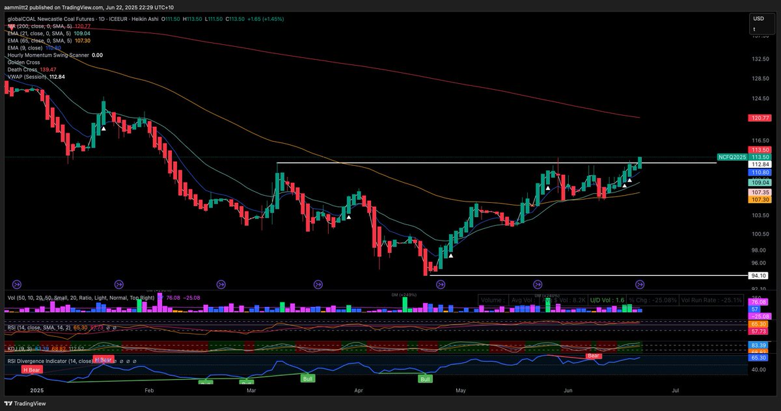Screen dimensions: 781x411
Task: Click the contract roll icon in late February
Action: tap(221, 284)
